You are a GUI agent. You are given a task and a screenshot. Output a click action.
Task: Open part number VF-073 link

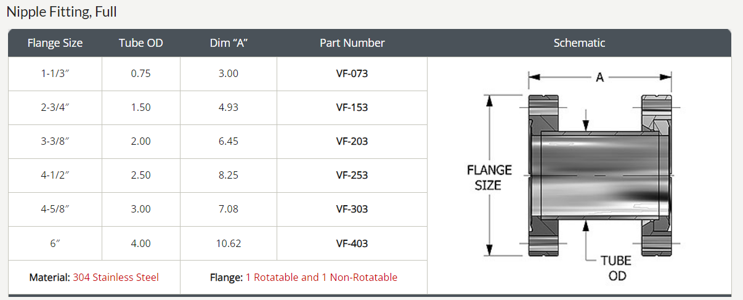(x=352, y=73)
